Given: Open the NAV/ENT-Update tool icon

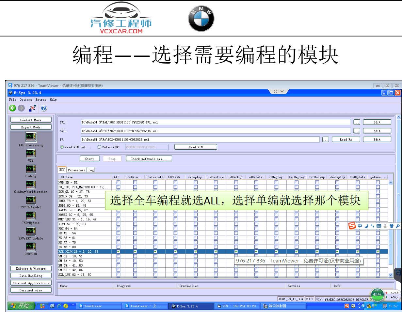Looking at the screenshot, I should [x=31, y=231].
